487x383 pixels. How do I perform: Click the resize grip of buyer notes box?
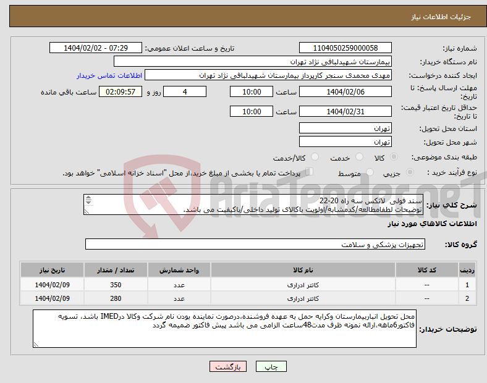(36, 344)
